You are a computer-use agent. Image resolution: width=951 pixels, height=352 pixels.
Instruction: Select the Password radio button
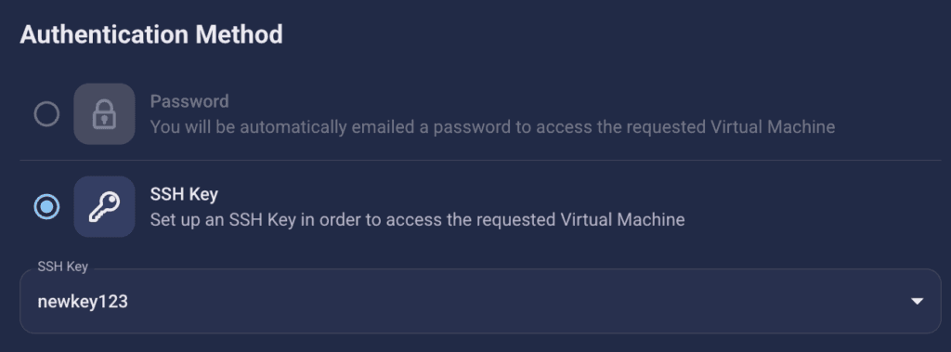pos(46,114)
